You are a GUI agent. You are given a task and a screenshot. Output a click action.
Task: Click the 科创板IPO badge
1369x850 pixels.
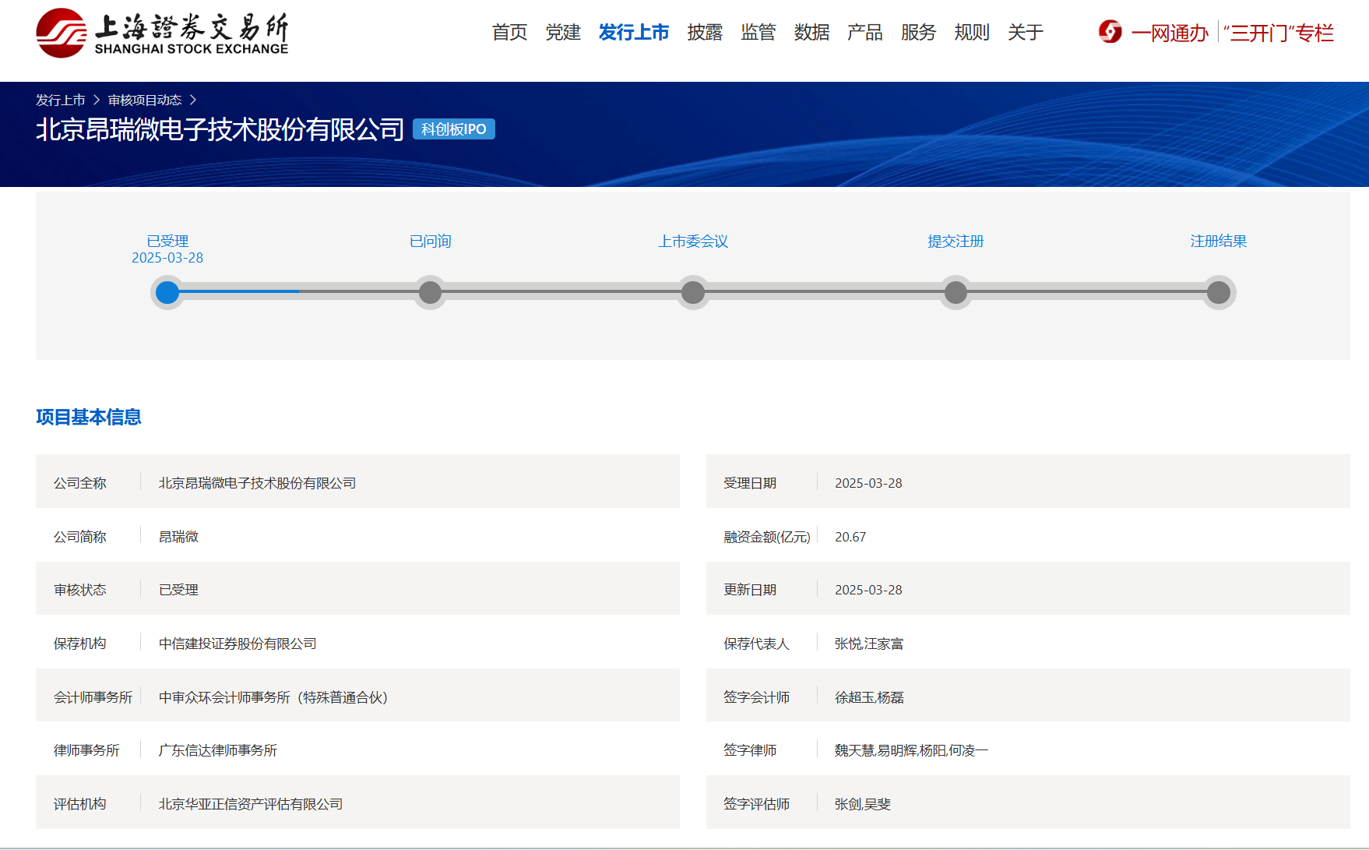[x=453, y=129]
